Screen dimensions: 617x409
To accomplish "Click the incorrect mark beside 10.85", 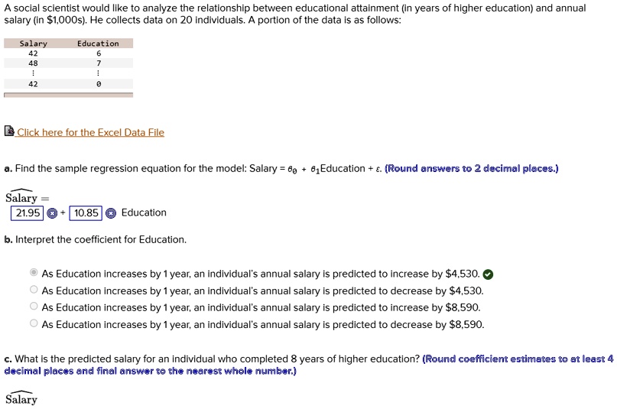I will click(x=111, y=213).
